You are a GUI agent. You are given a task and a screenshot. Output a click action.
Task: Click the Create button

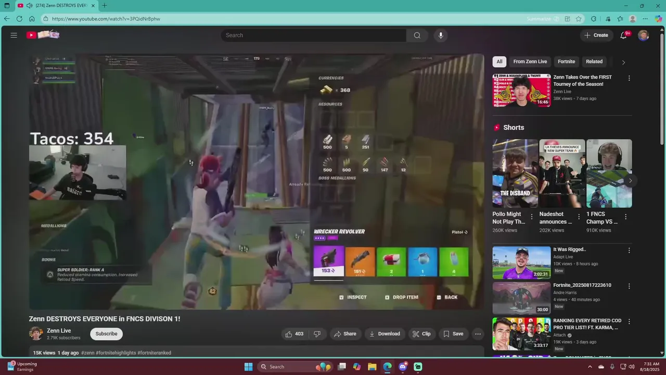click(x=596, y=35)
